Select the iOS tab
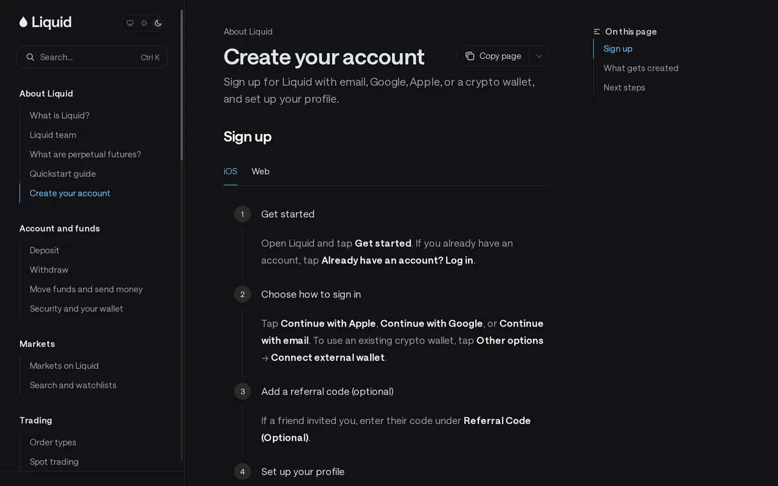Screen dimensions: 778x486 click(231, 171)
